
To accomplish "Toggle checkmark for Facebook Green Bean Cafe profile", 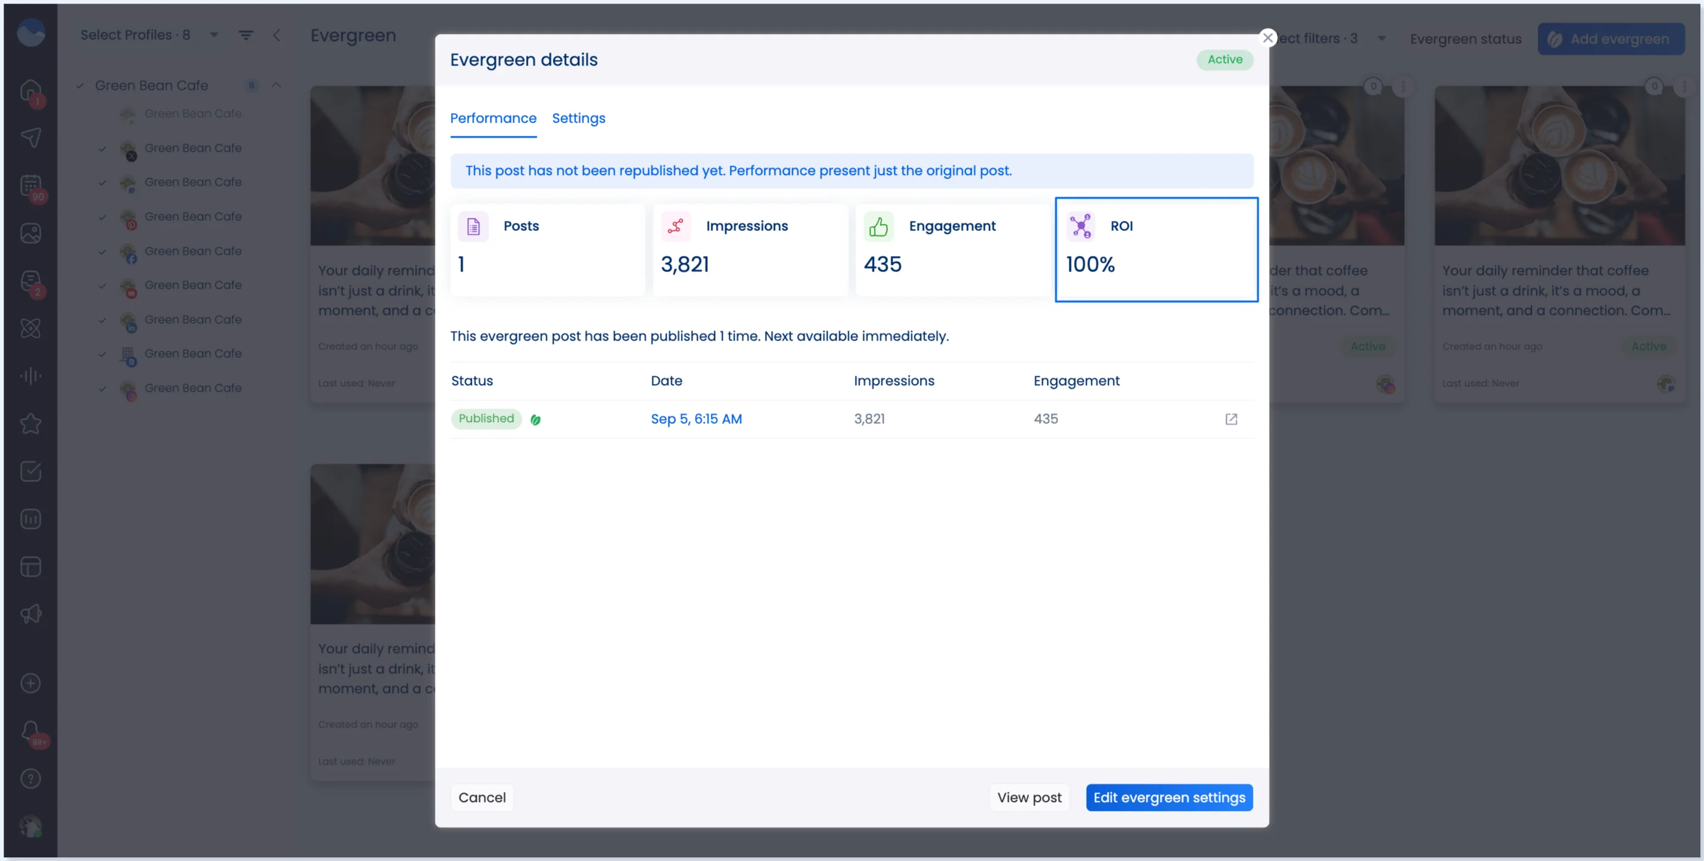I will coord(102,251).
